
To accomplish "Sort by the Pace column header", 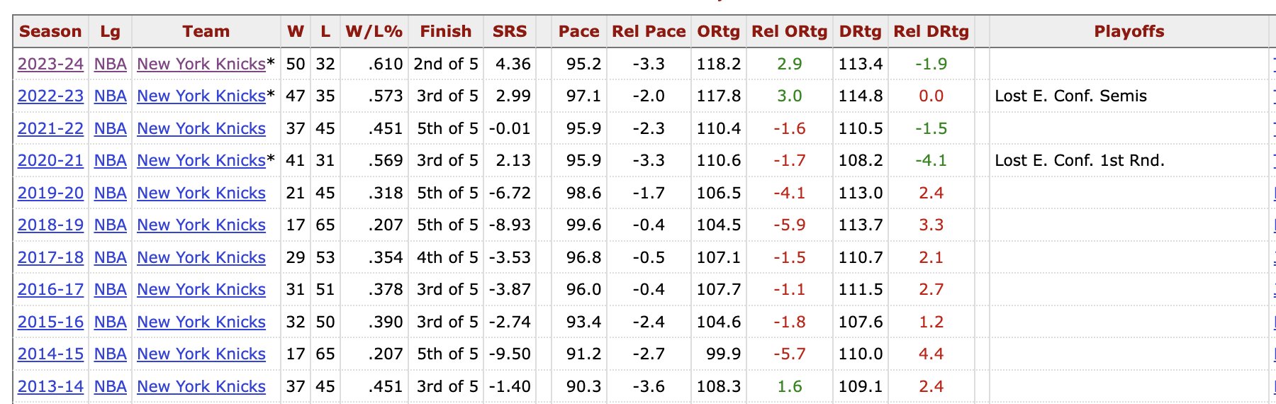I will [578, 32].
